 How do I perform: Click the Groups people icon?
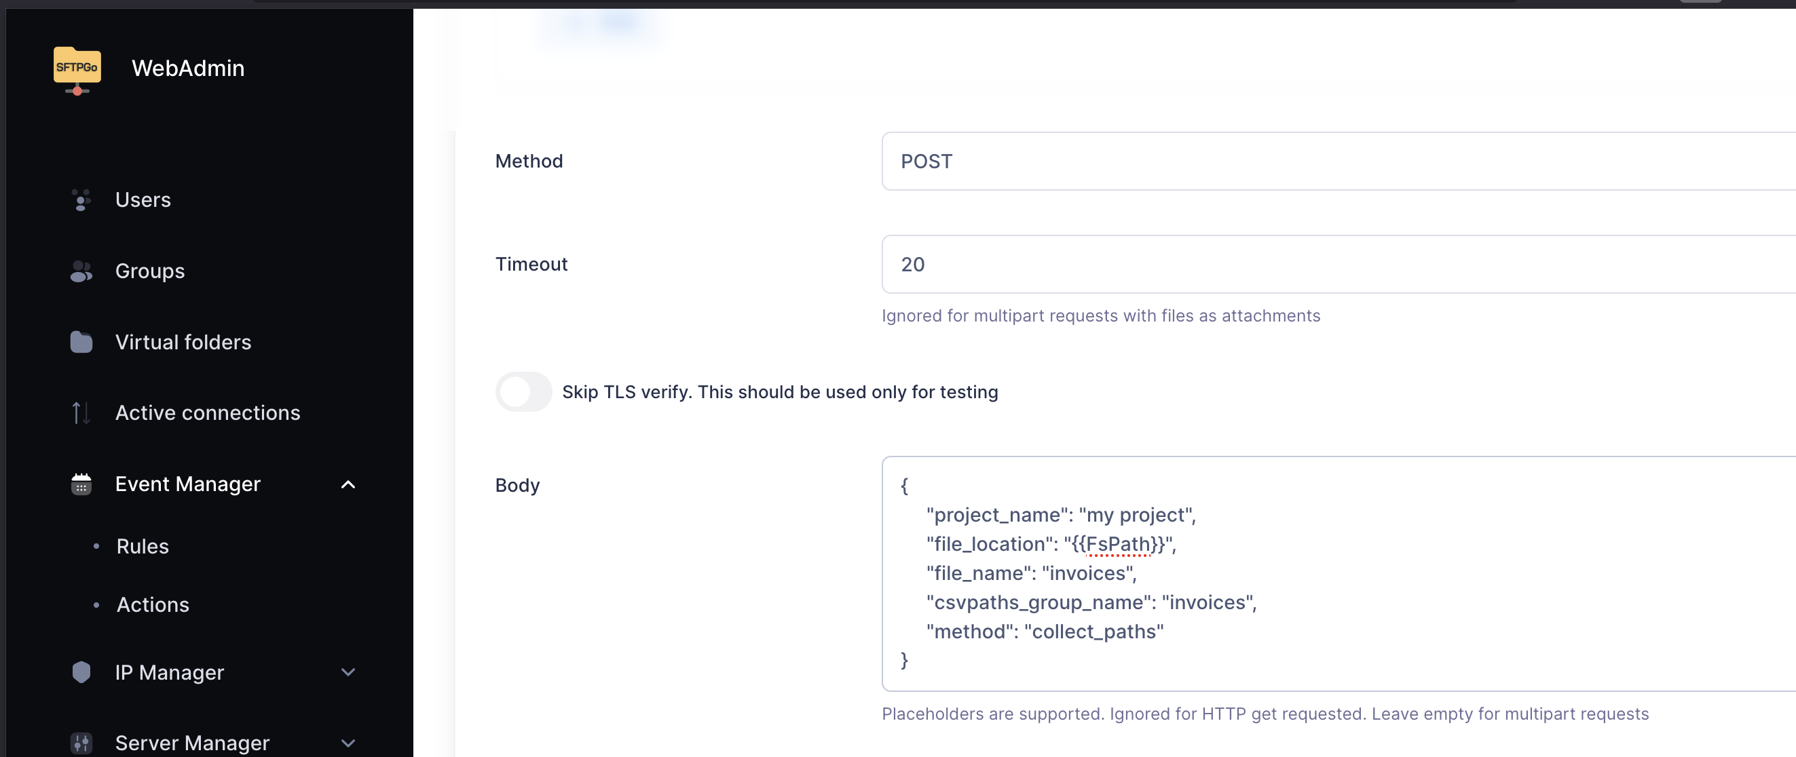click(x=81, y=271)
